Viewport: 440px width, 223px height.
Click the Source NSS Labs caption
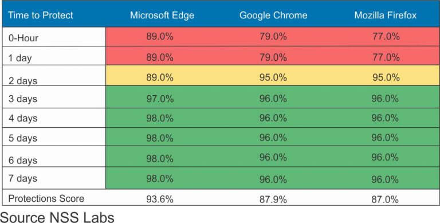[57, 217]
